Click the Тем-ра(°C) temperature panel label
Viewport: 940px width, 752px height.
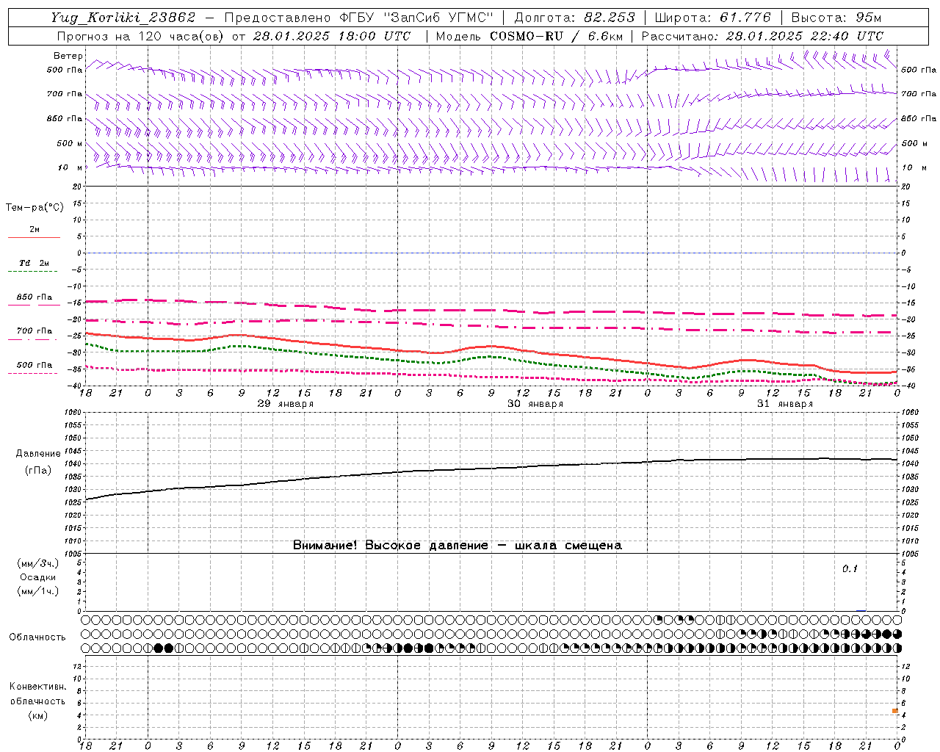click(35, 208)
